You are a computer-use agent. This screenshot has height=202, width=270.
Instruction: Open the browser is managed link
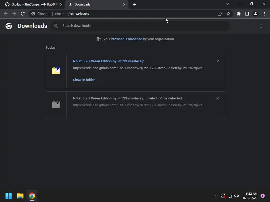tap(127, 39)
